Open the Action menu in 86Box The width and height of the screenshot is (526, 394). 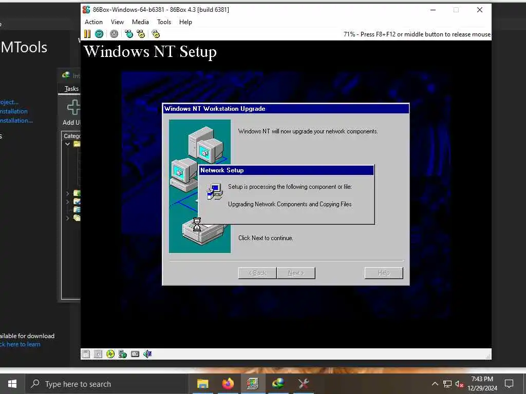point(93,22)
